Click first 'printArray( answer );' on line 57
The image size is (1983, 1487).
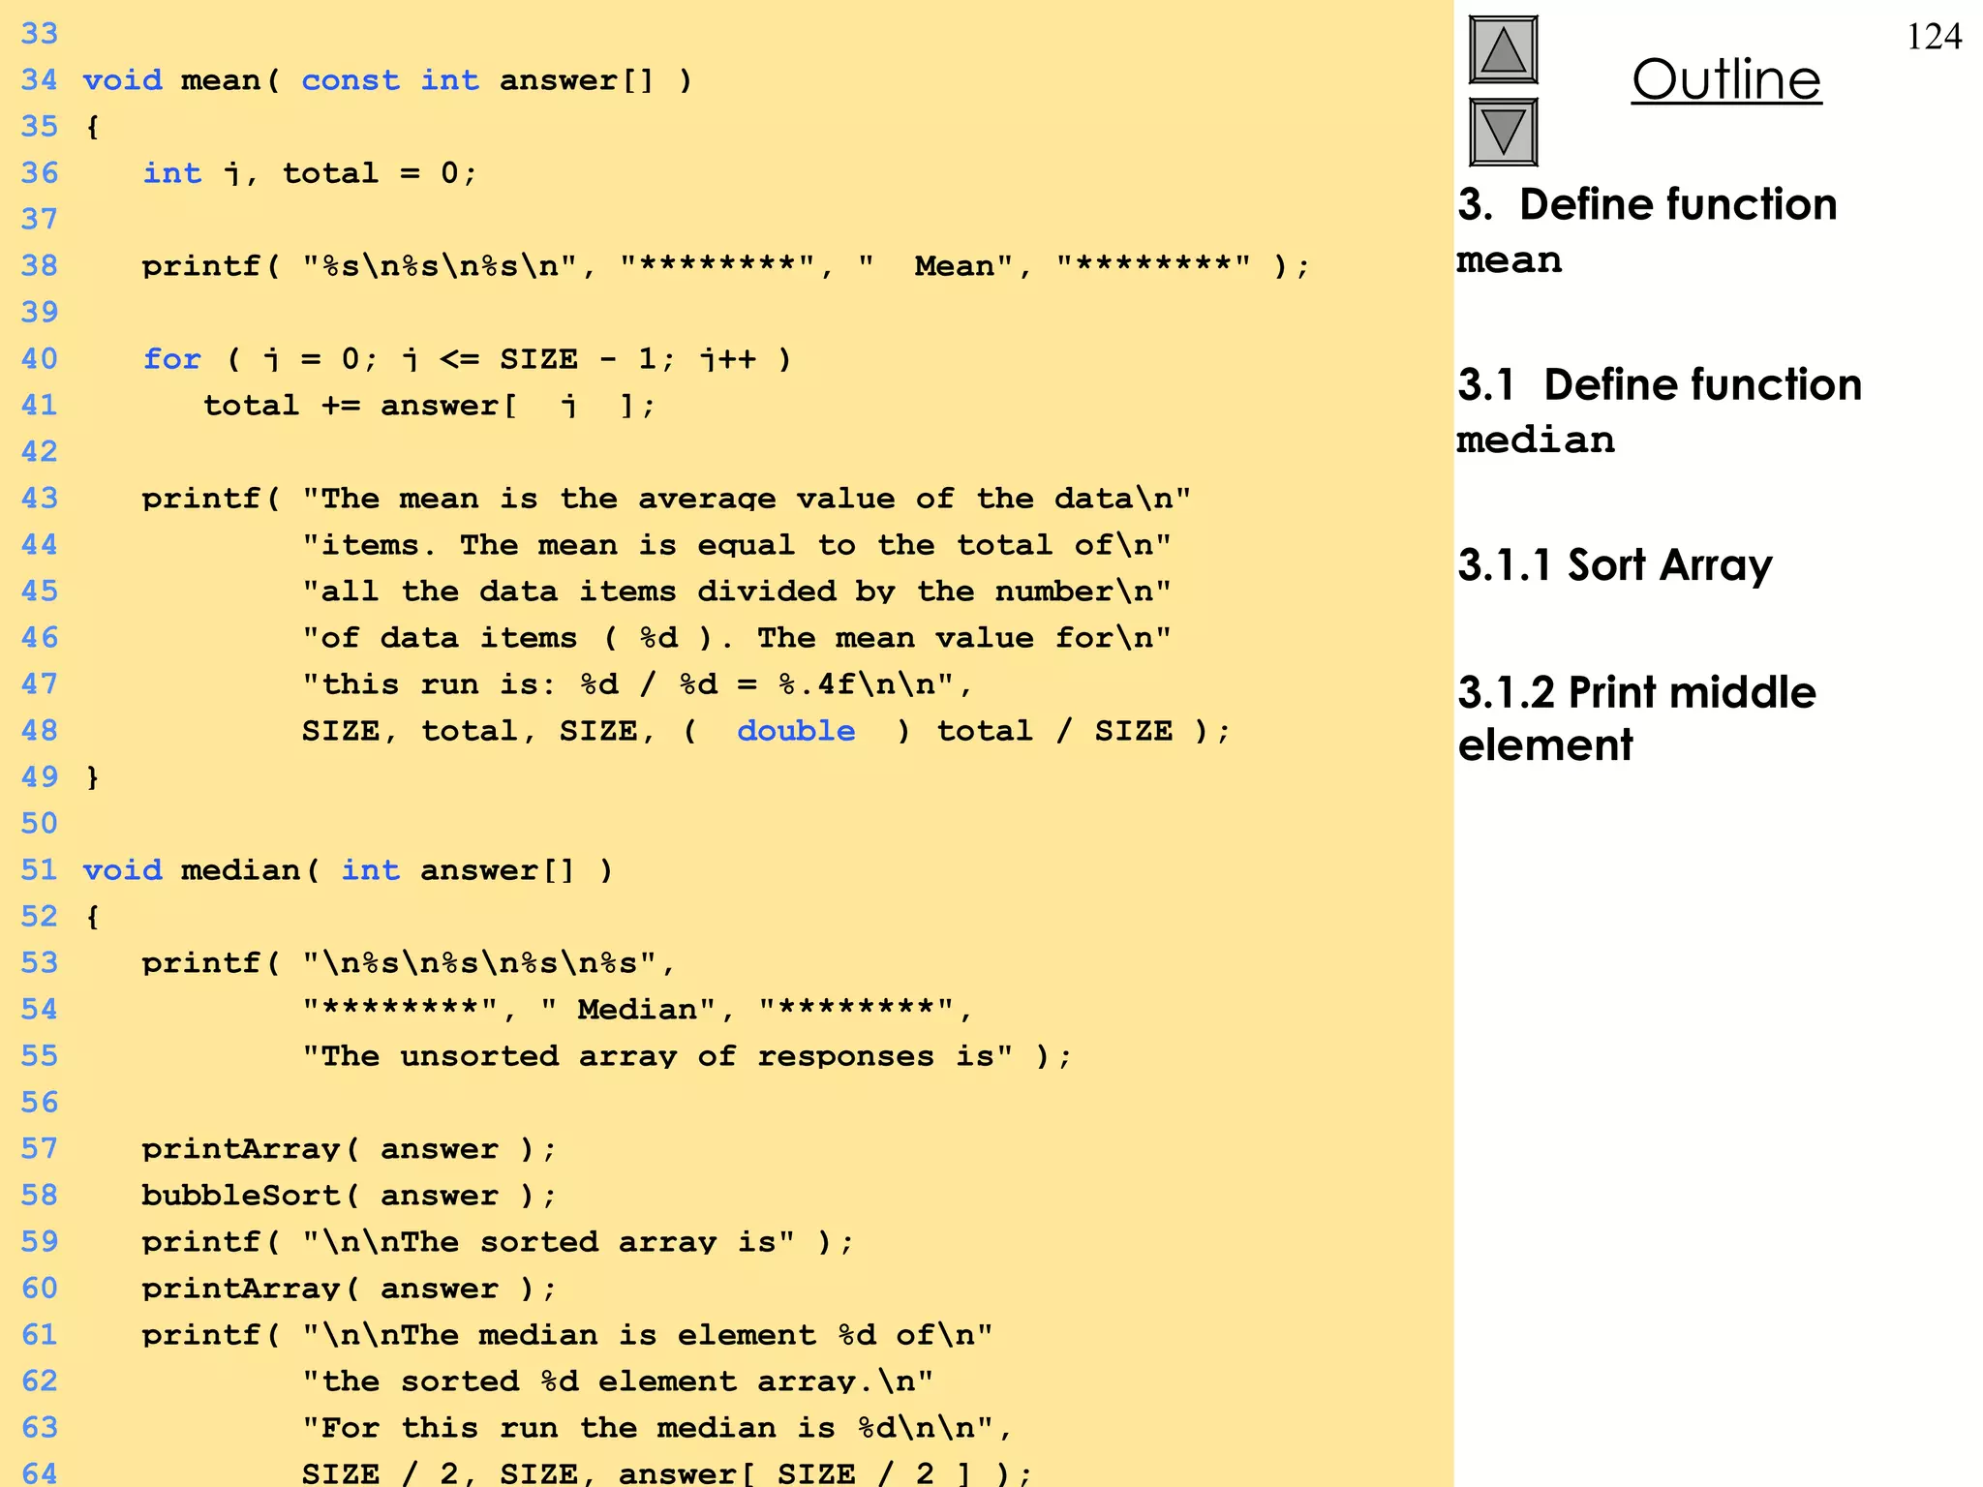click(x=349, y=1149)
